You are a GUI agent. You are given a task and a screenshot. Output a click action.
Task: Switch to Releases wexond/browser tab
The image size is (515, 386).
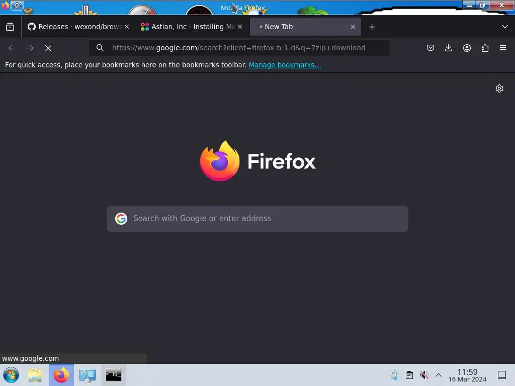click(x=78, y=27)
